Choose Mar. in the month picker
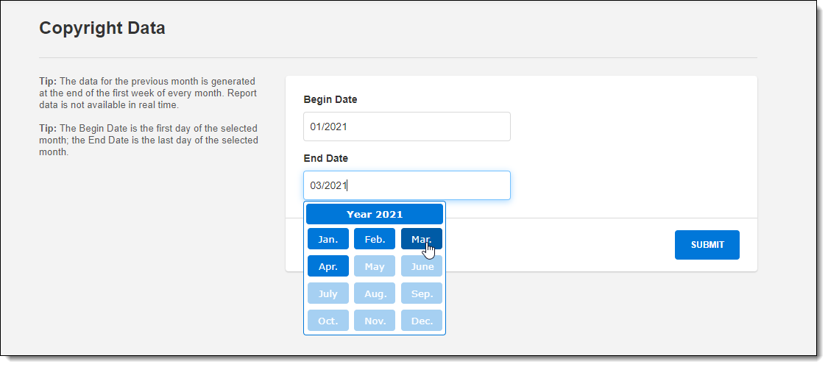 click(x=422, y=239)
